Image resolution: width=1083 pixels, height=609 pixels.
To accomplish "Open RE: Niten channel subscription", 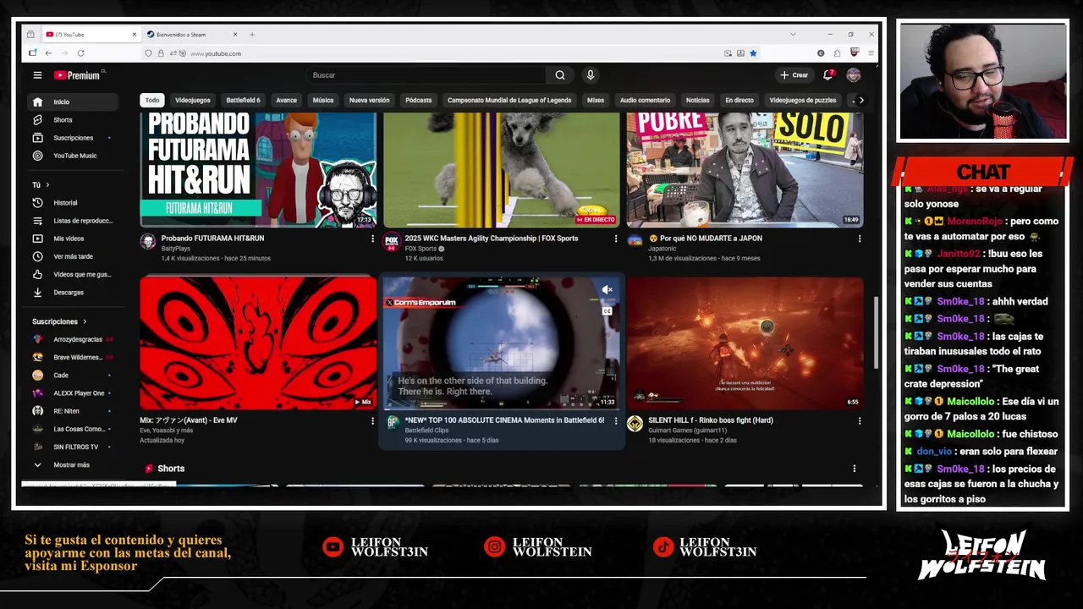I will [71, 411].
